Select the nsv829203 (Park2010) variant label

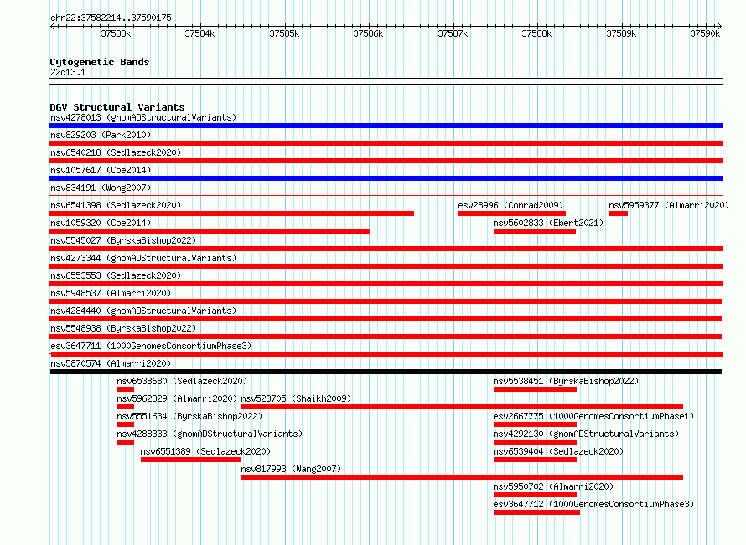(101, 135)
